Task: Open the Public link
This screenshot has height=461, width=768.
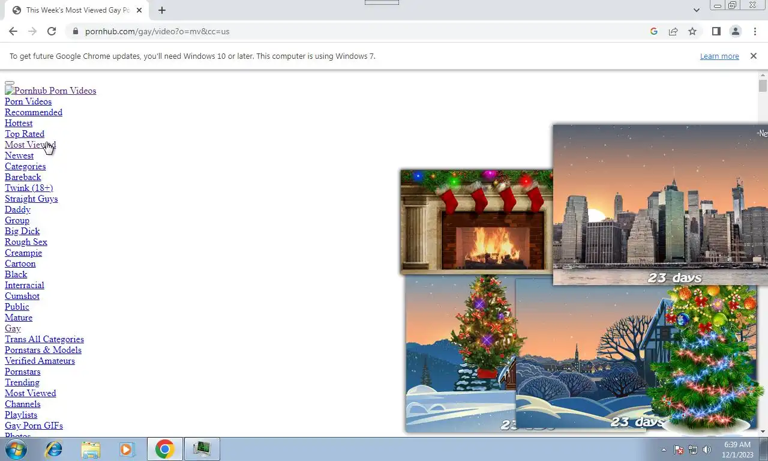Action: click(17, 307)
